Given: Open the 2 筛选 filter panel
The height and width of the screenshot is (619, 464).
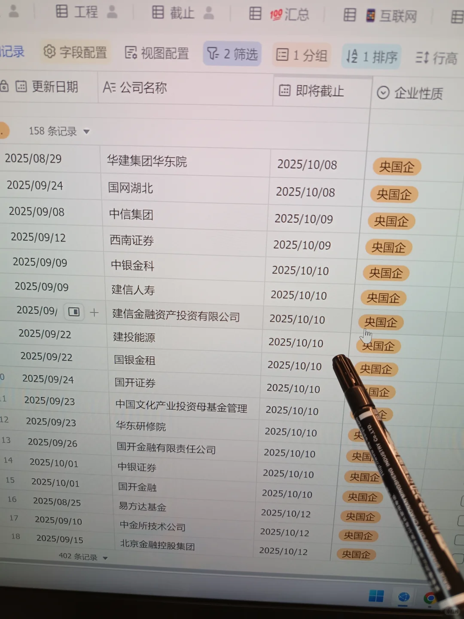Looking at the screenshot, I should coord(232,54).
